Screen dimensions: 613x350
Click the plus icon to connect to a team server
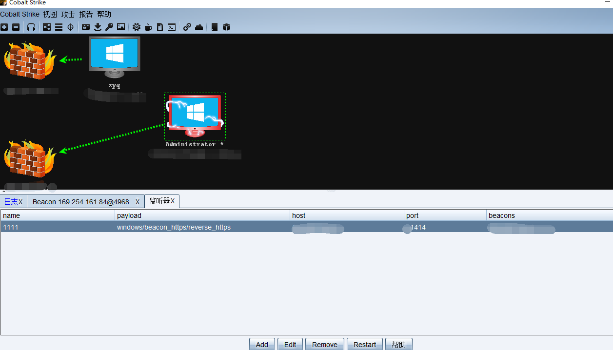point(4,27)
